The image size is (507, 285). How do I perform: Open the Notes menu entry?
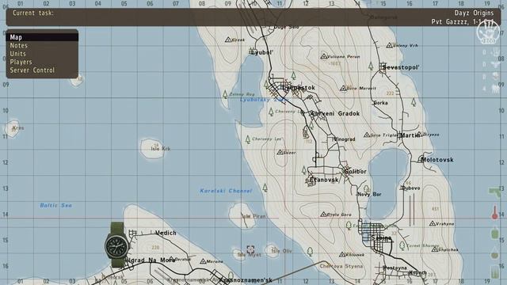[x=42, y=46]
